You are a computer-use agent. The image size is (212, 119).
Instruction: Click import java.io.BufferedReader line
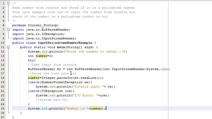coord(41,30)
